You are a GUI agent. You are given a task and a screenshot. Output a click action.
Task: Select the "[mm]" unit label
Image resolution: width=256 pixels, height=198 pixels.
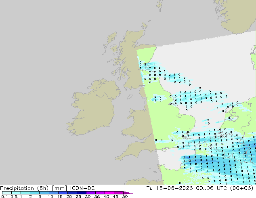click(59, 188)
